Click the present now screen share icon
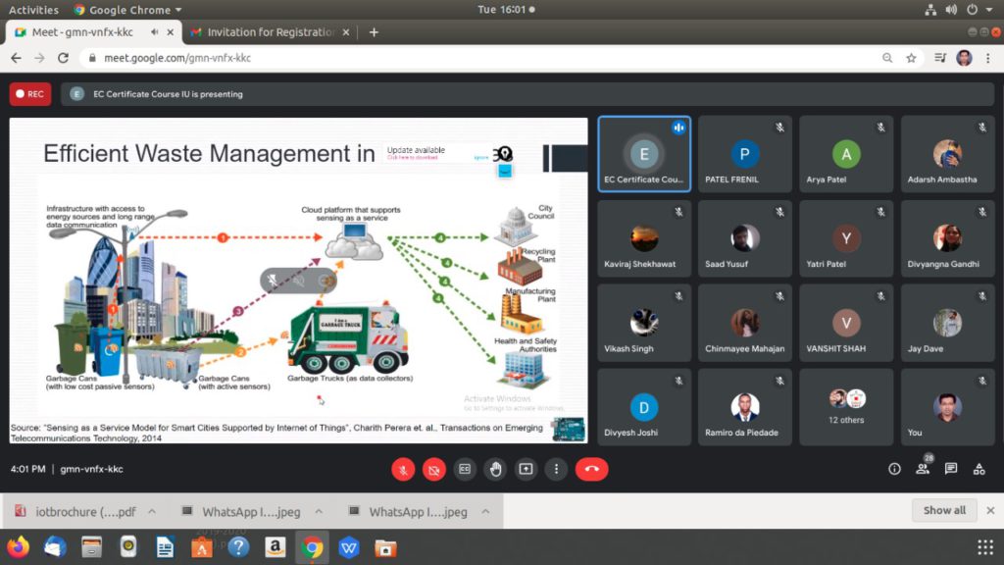The height and width of the screenshot is (565, 1004). (526, 469)
